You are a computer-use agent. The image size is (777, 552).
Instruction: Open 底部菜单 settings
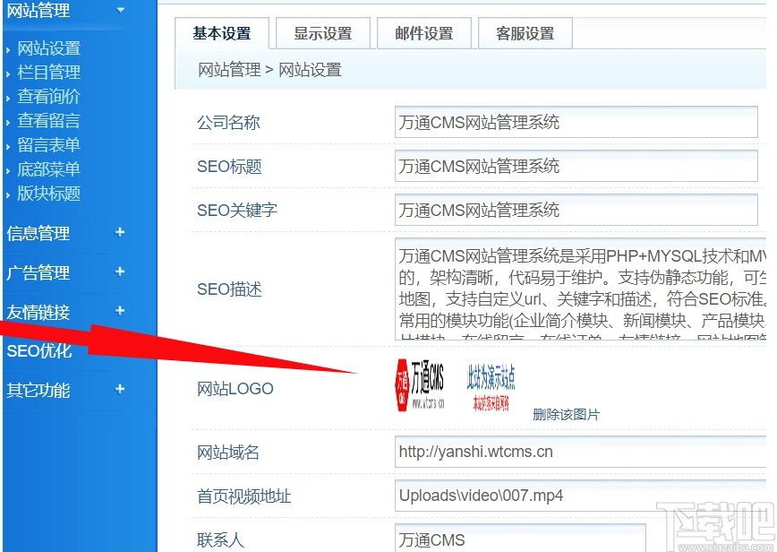(x=48, y=169)
